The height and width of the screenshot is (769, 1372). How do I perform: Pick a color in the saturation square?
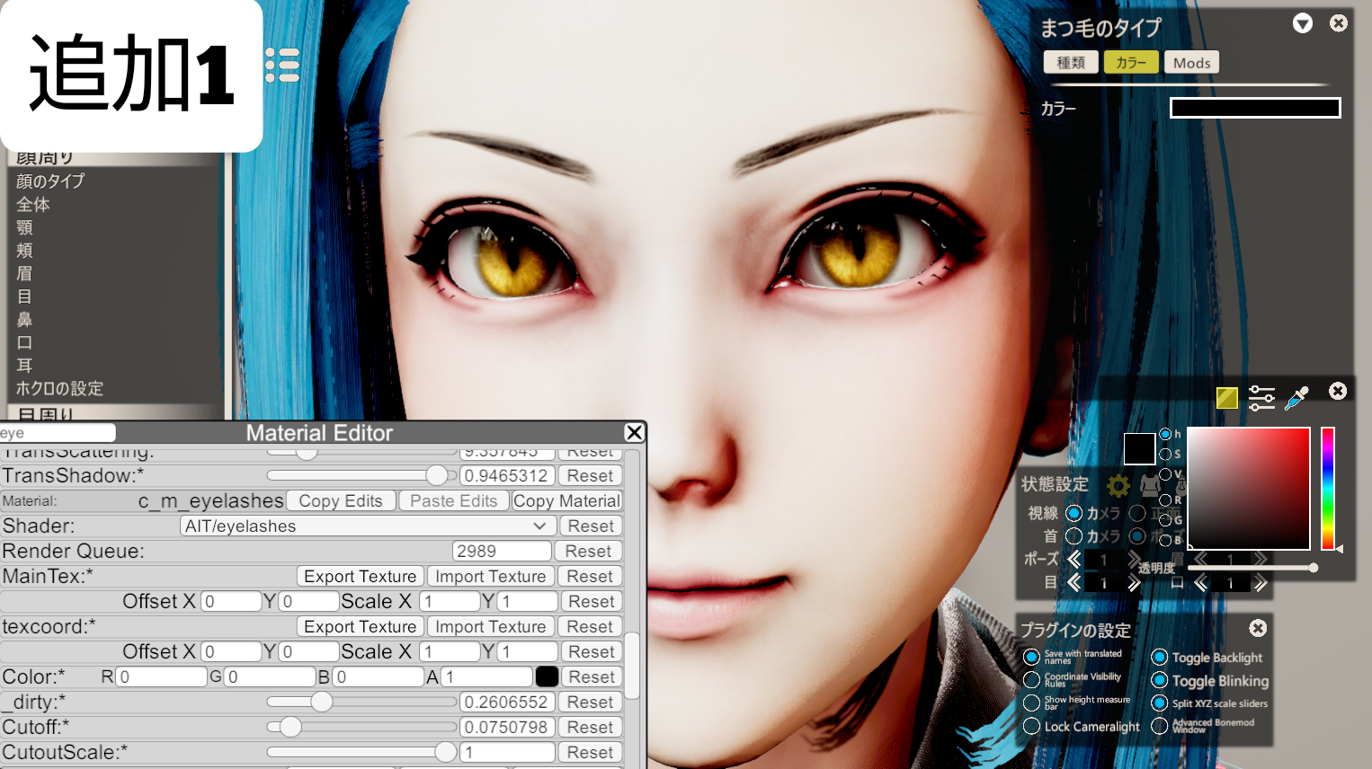click(1249, 488)
